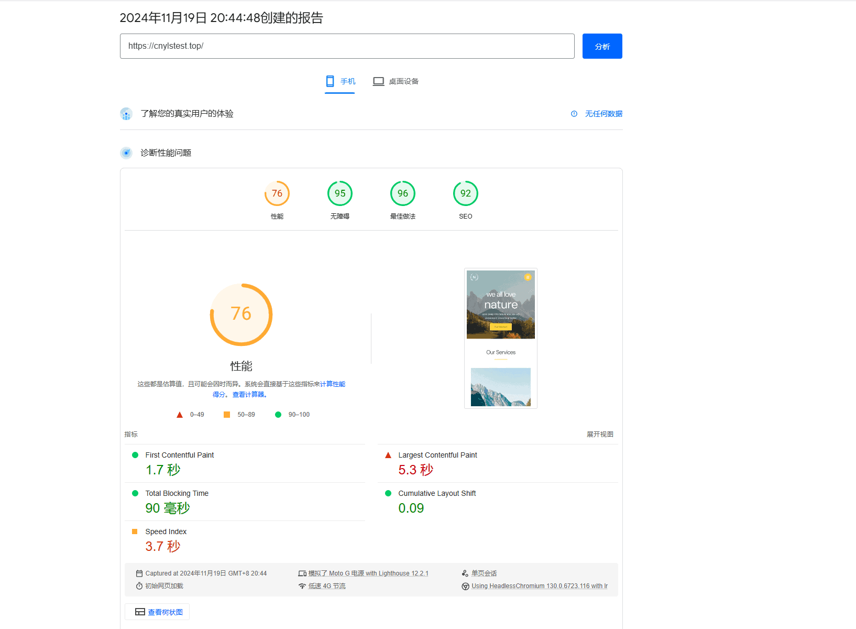Click the device icon beside 模拟了 Moto G
This screenshot has width=856, height=629.
tap(302, 573)
